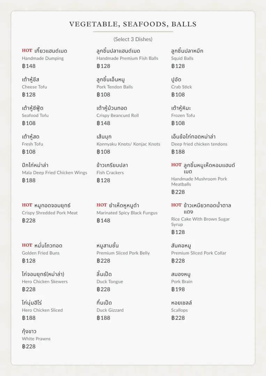This screenshot has width=266, height=376.
Task: Pick the Pork Tendon Balls item
Action: coord(114,87)
